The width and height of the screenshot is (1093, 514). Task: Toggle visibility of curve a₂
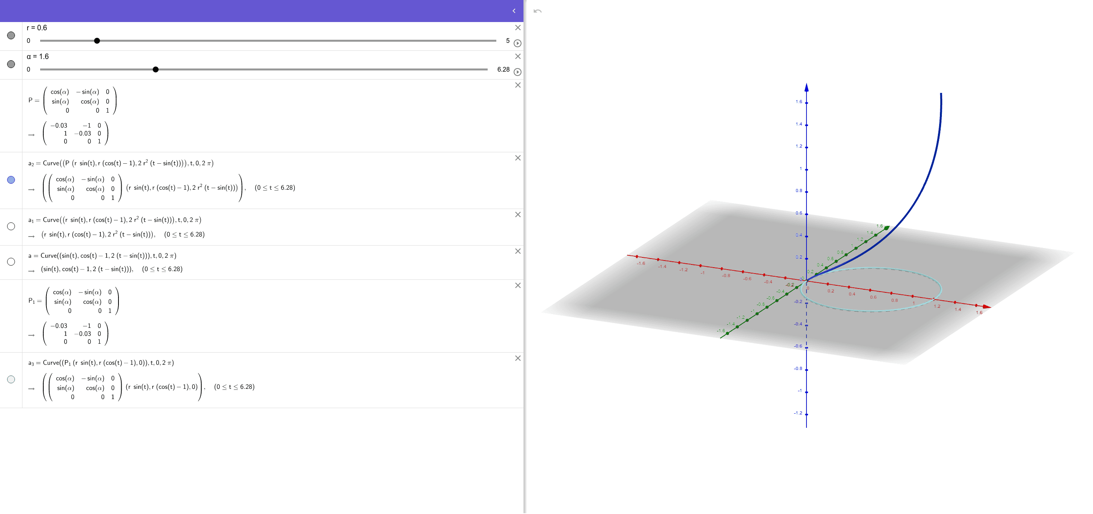(11, 179)
